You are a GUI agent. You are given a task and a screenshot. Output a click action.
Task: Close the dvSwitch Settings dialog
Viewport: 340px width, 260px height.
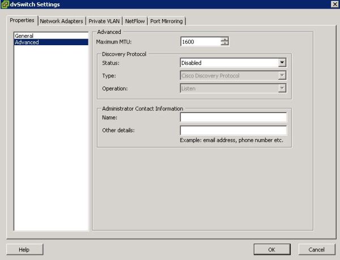click(x=334, y=5)
